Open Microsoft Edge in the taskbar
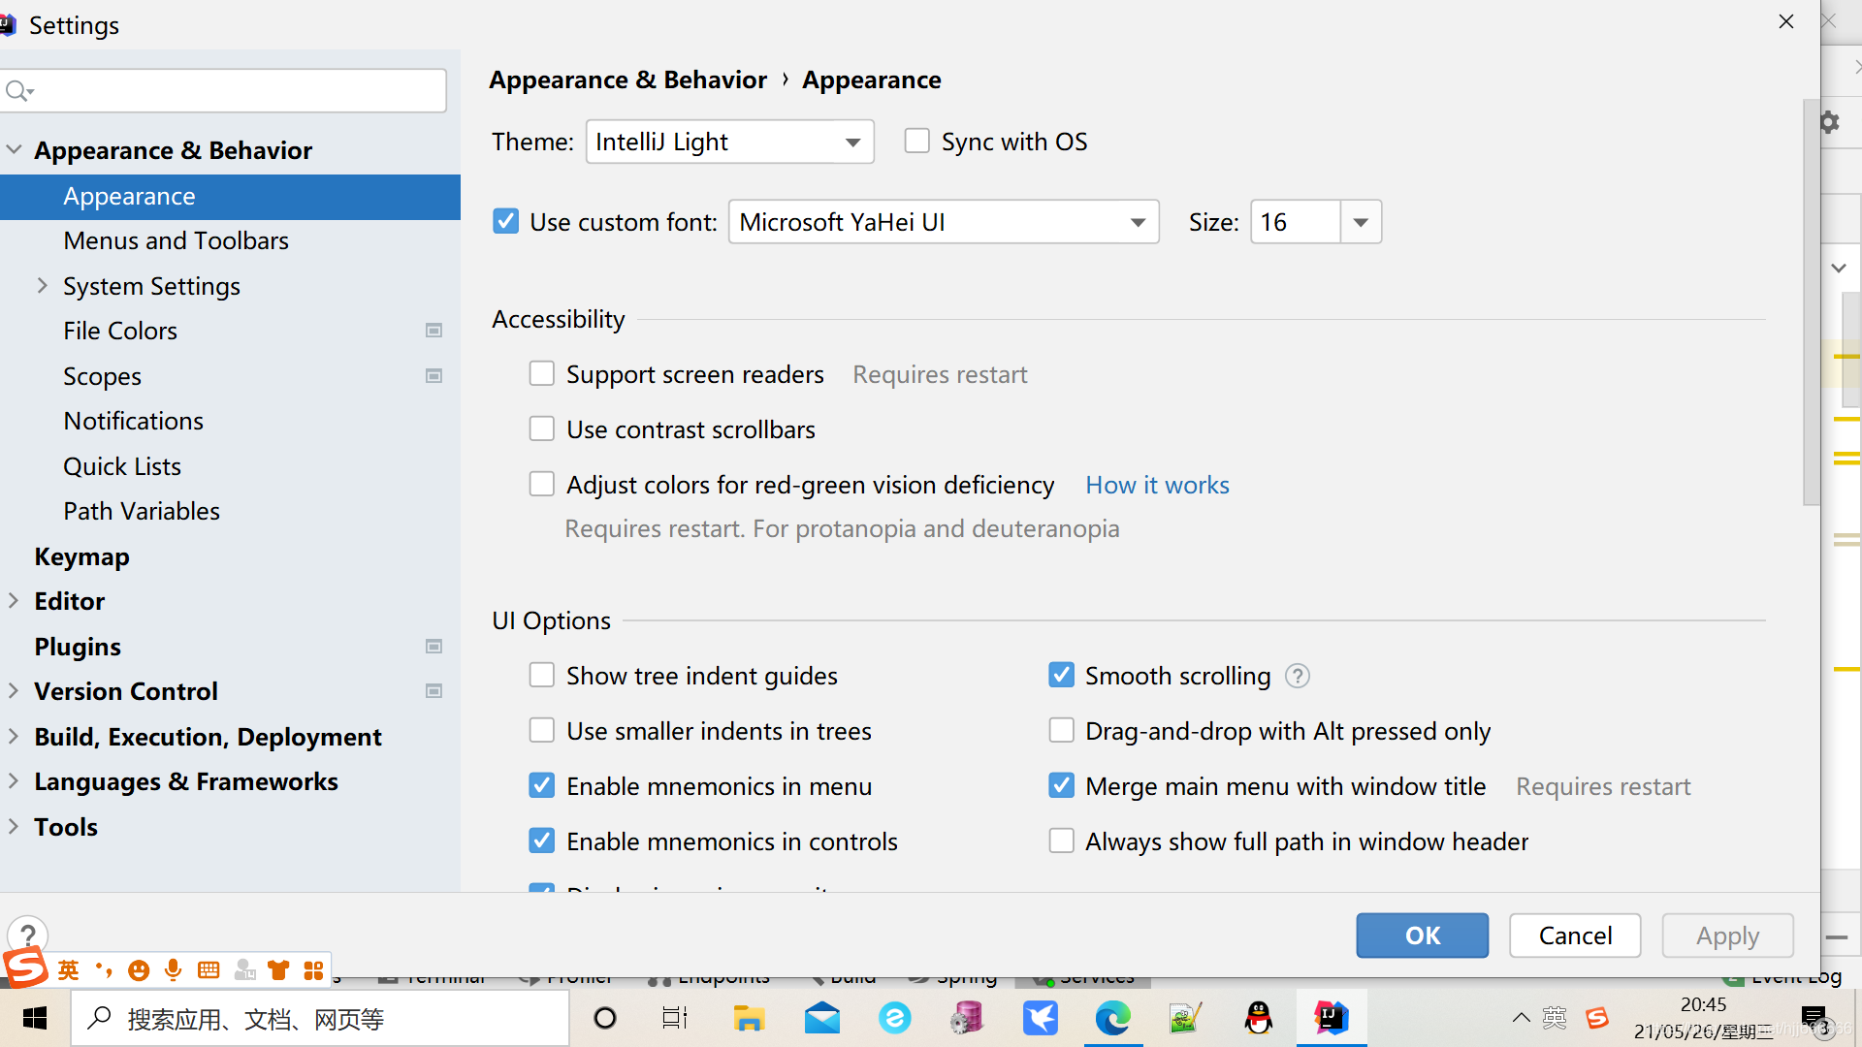This screenshot has width=1862, height=1047. (1112, 1018)
